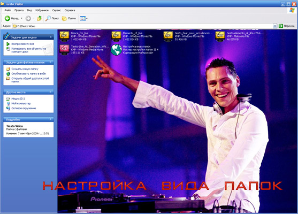The height and width of the screenshot is (214, 298).
Task: Open the Вид menu
Action: 29,10
